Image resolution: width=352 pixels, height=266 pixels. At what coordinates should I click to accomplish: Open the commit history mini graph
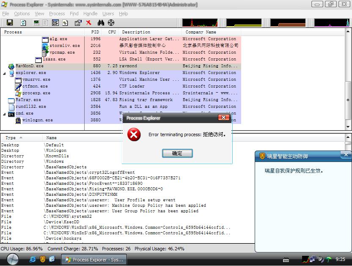[x=244, y=23]
